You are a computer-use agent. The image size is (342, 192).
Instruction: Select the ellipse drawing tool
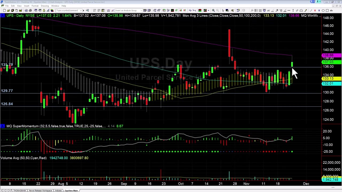point(323,10)
